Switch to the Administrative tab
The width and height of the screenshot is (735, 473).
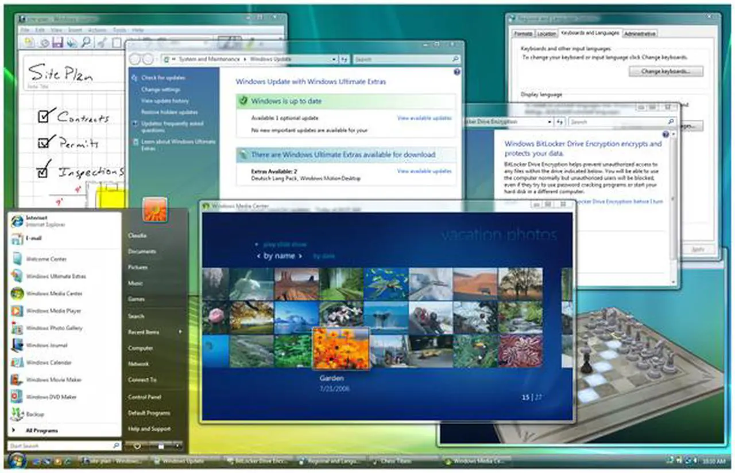click(x=639, y=34)
